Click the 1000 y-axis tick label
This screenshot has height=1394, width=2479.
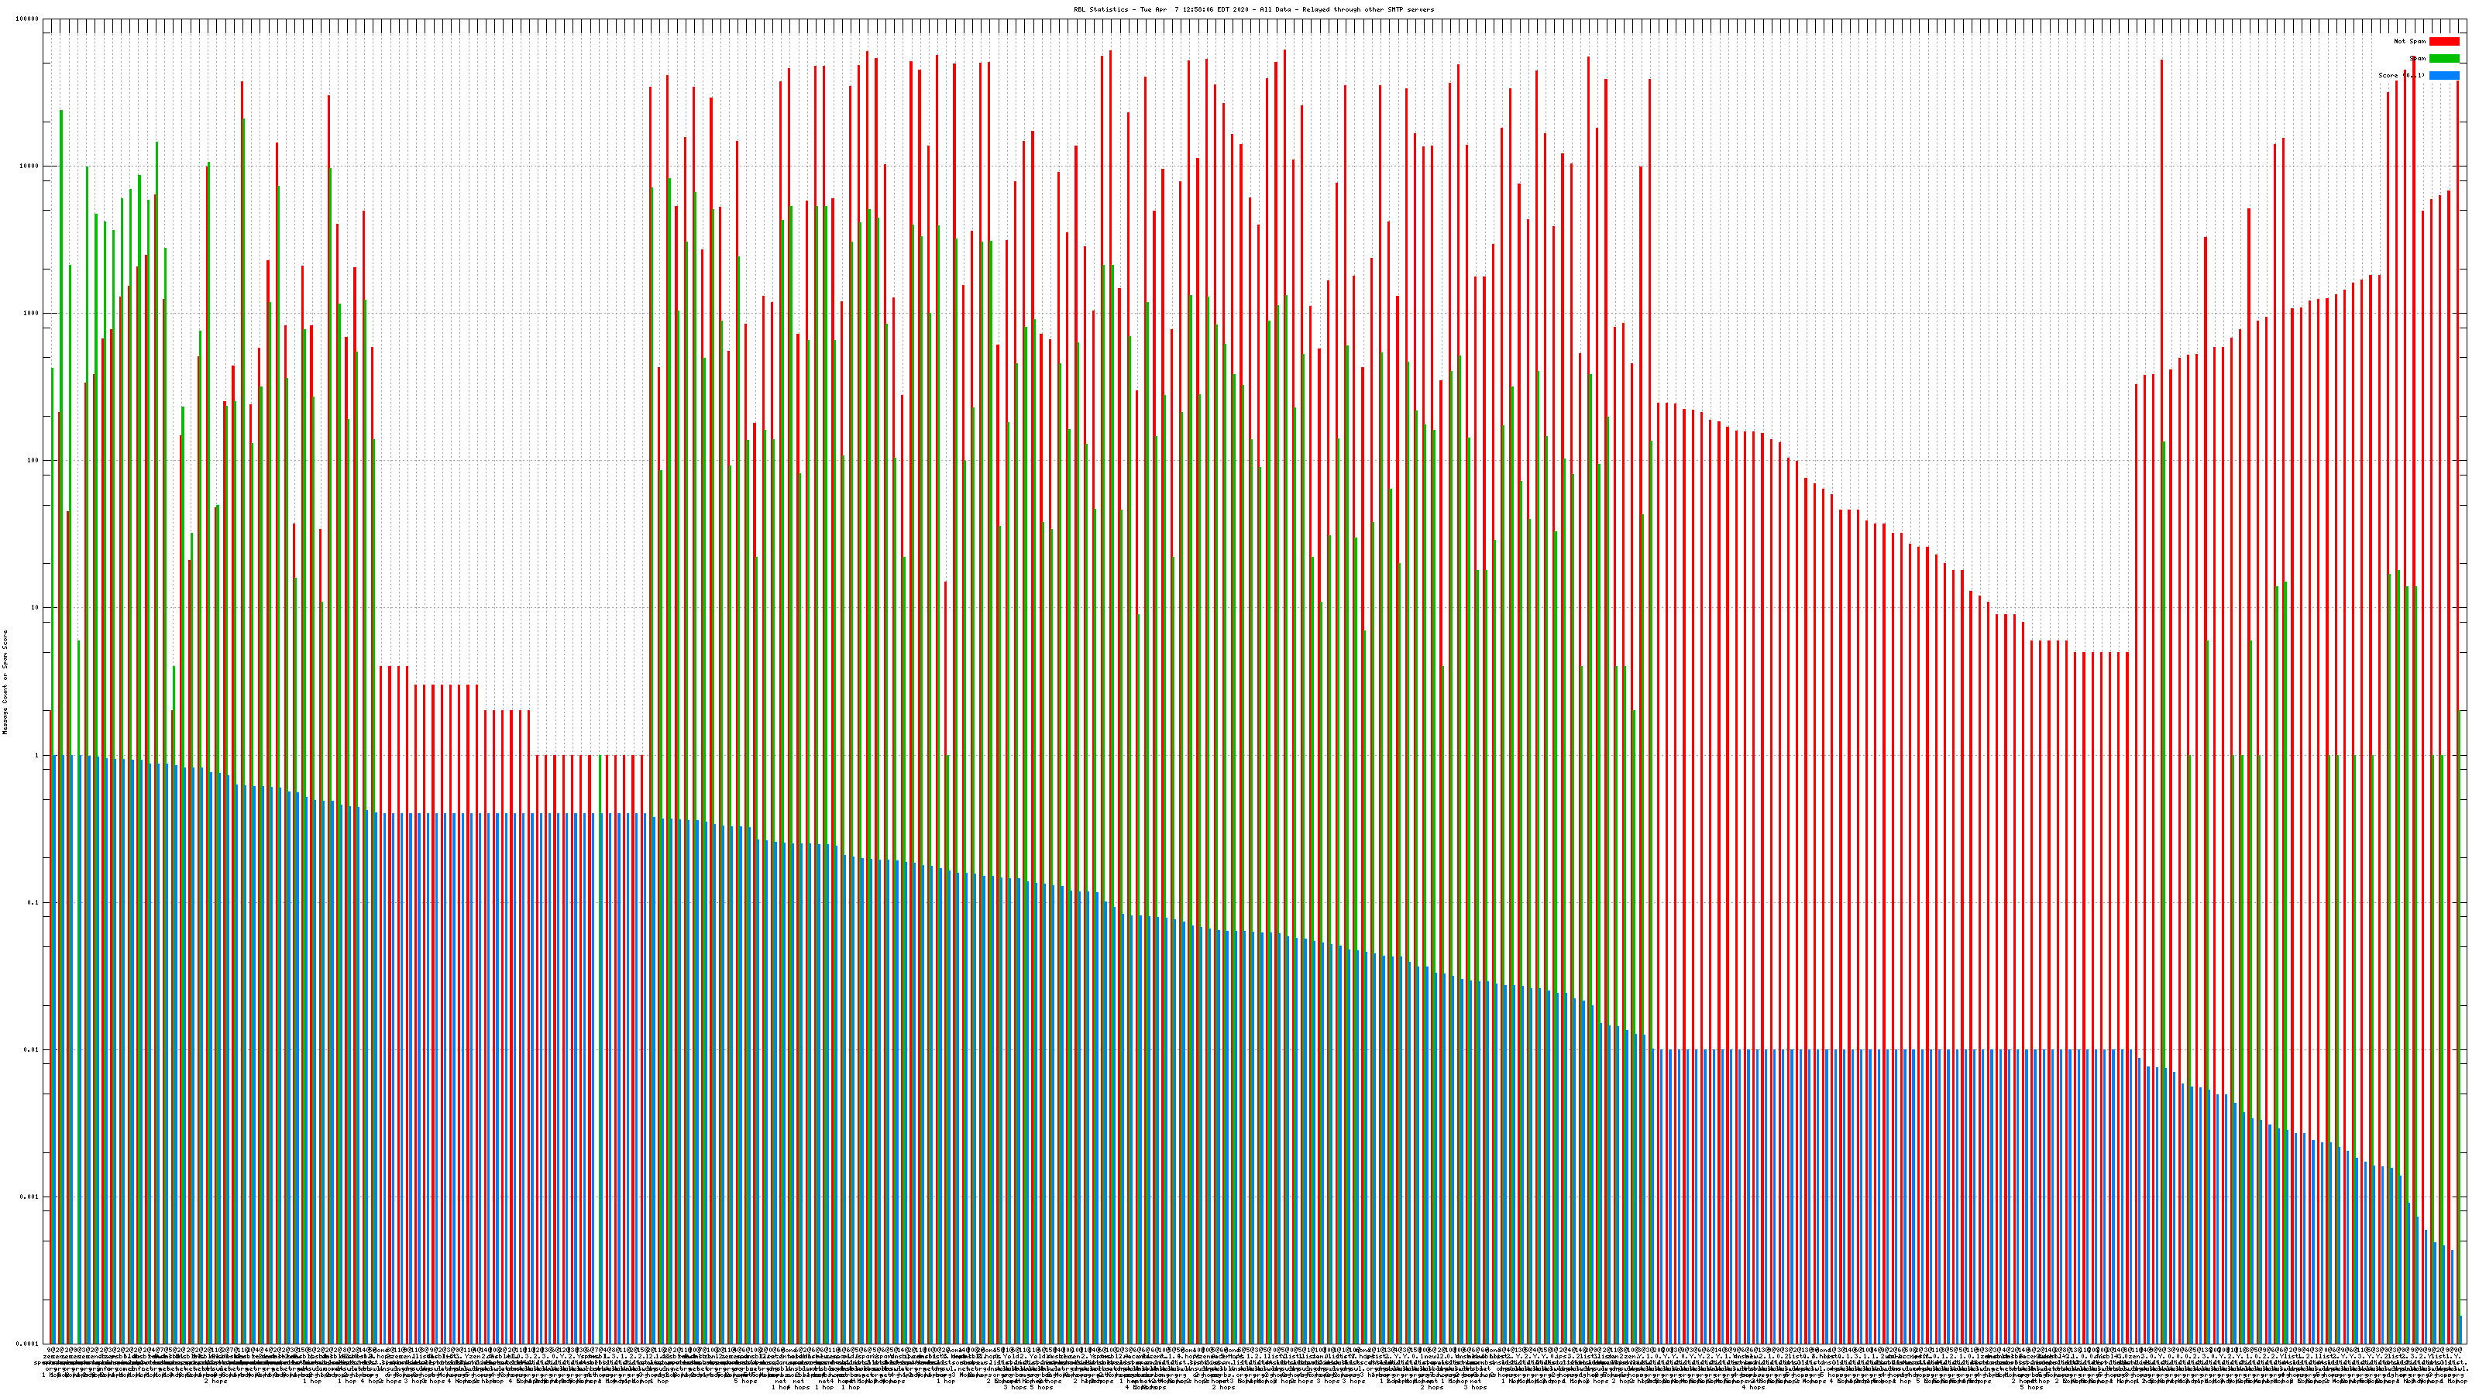31,314
